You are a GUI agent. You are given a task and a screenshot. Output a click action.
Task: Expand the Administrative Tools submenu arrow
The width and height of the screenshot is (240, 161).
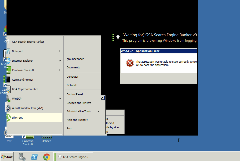pos(98,111)
